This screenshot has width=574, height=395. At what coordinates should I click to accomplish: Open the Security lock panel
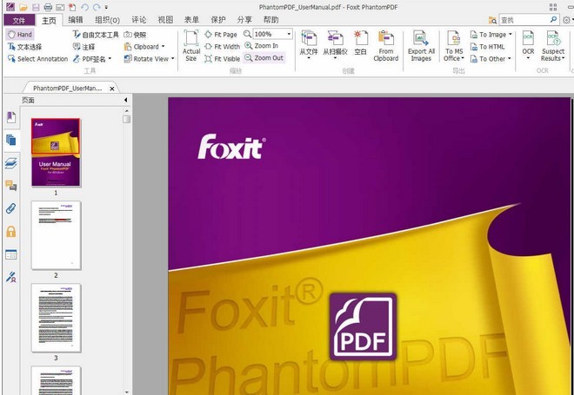click(x=11, y=231)
